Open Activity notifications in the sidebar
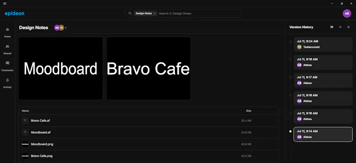The height and width of the screenshot is (163, 356). pyautogui.click(x=7, y=83)
